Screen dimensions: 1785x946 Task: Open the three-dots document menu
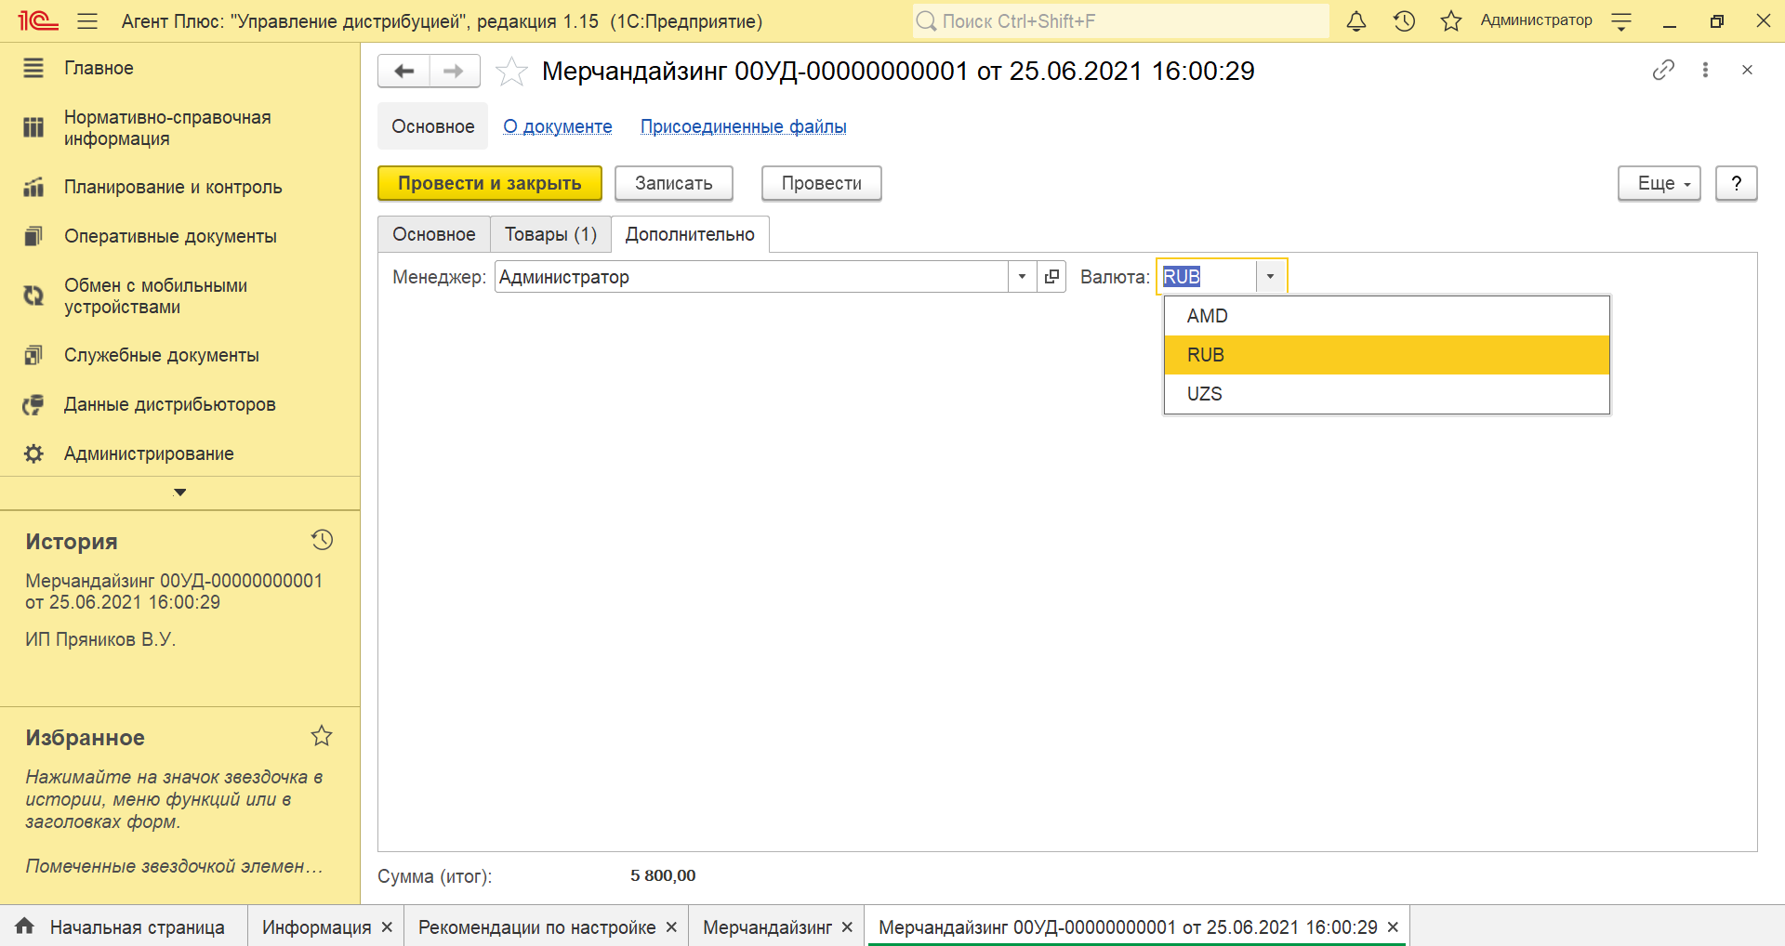pyautogui.click(x=1705, y=70)
